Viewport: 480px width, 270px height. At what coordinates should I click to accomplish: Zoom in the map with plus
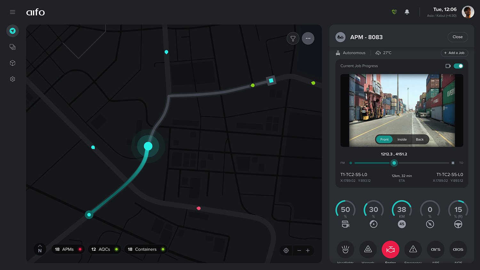(x=308, y=250)
